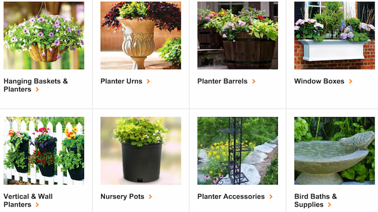Click the orange arrow after Window Boxes
The width and height of the screenshot is (378, 212).
pyautogui.click(x=351, y=81)
